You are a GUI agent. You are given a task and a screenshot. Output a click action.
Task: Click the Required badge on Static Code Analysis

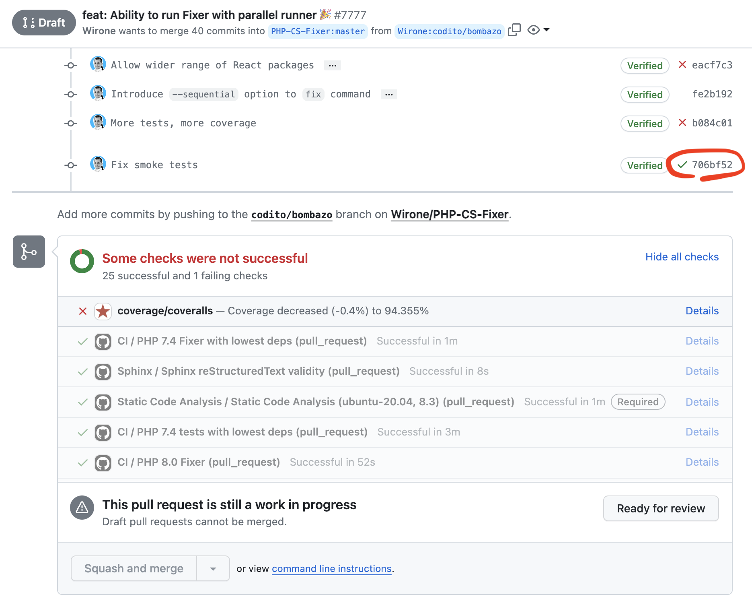point(638,402)
